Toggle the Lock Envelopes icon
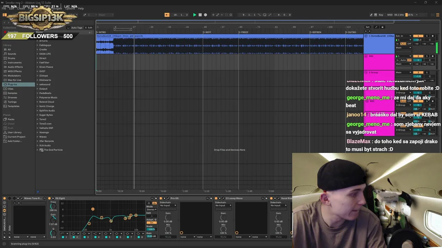 pos(382,27)
